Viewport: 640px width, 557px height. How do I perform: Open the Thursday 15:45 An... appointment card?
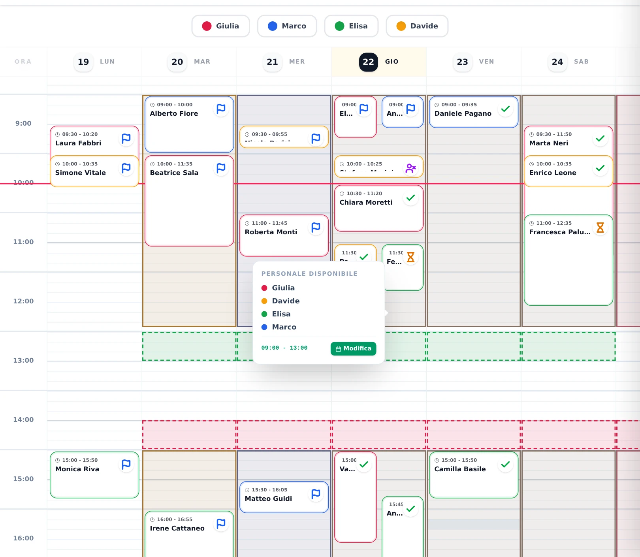tap(403, 527)
